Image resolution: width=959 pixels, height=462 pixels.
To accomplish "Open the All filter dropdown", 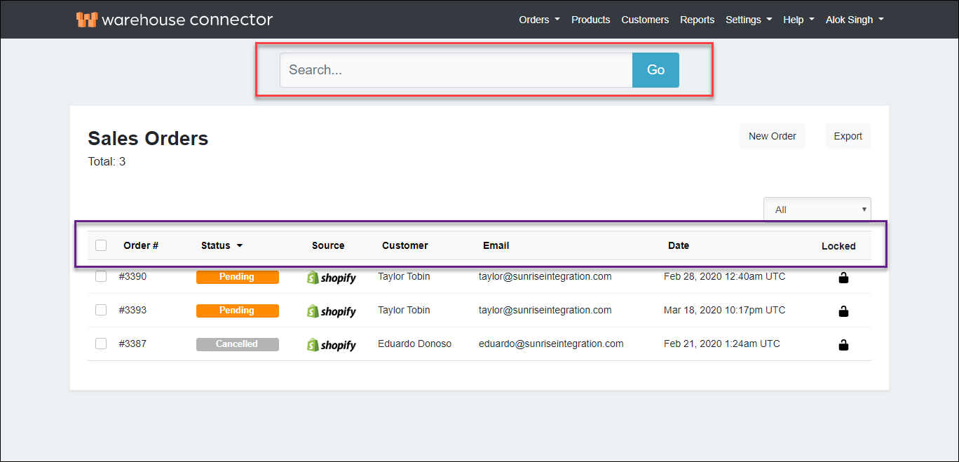I will point(817,210).
